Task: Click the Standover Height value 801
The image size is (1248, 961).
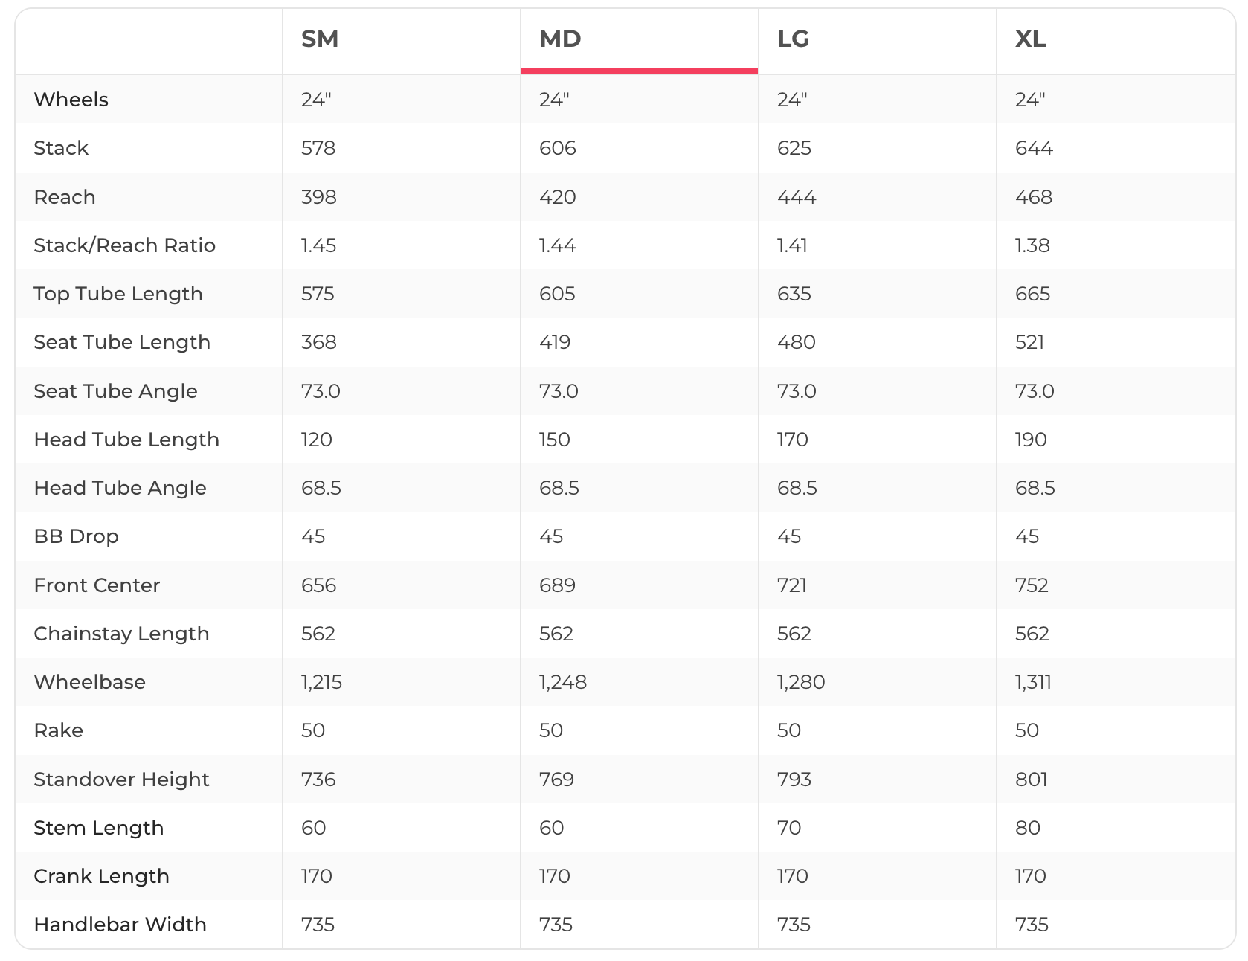Action: pos(1032,780)
